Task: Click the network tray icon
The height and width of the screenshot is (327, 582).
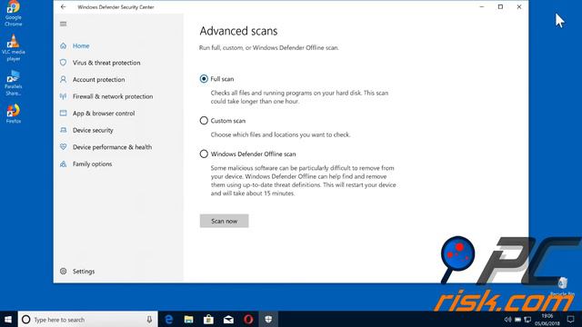Action: click(x=527, y=320)
